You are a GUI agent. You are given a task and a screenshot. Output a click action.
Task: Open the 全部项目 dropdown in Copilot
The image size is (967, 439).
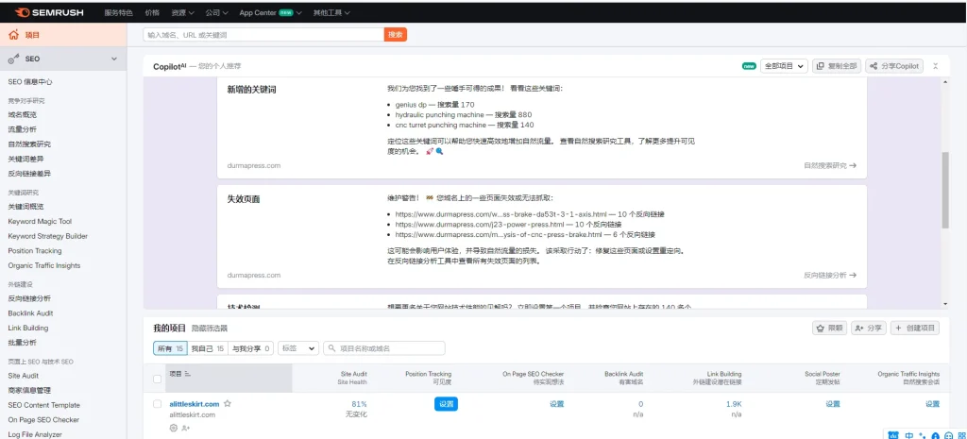pos(784,66)
